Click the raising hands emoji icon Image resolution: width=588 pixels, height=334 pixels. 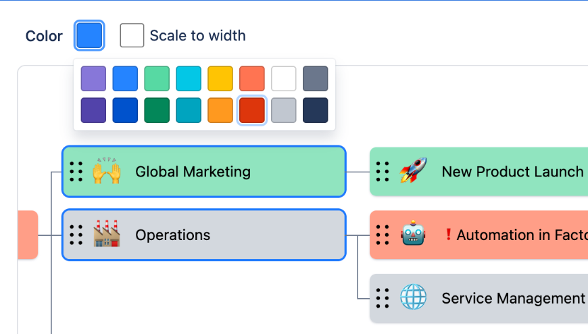click(106, 172)
